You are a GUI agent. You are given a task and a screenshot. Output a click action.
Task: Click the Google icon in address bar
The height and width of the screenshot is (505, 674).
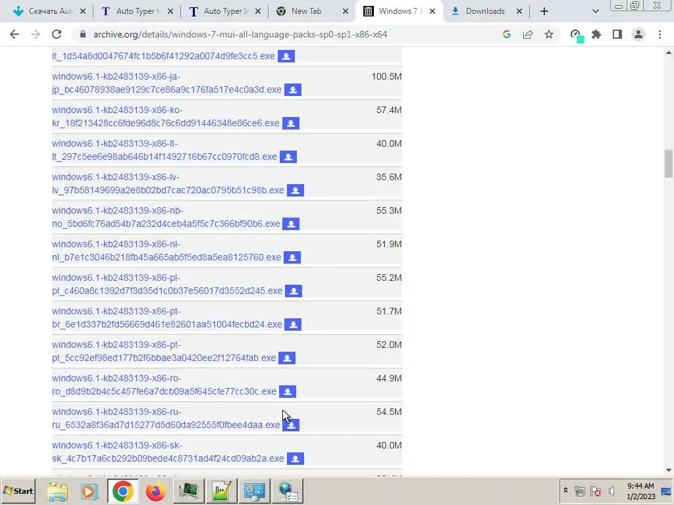pos(507,34)
